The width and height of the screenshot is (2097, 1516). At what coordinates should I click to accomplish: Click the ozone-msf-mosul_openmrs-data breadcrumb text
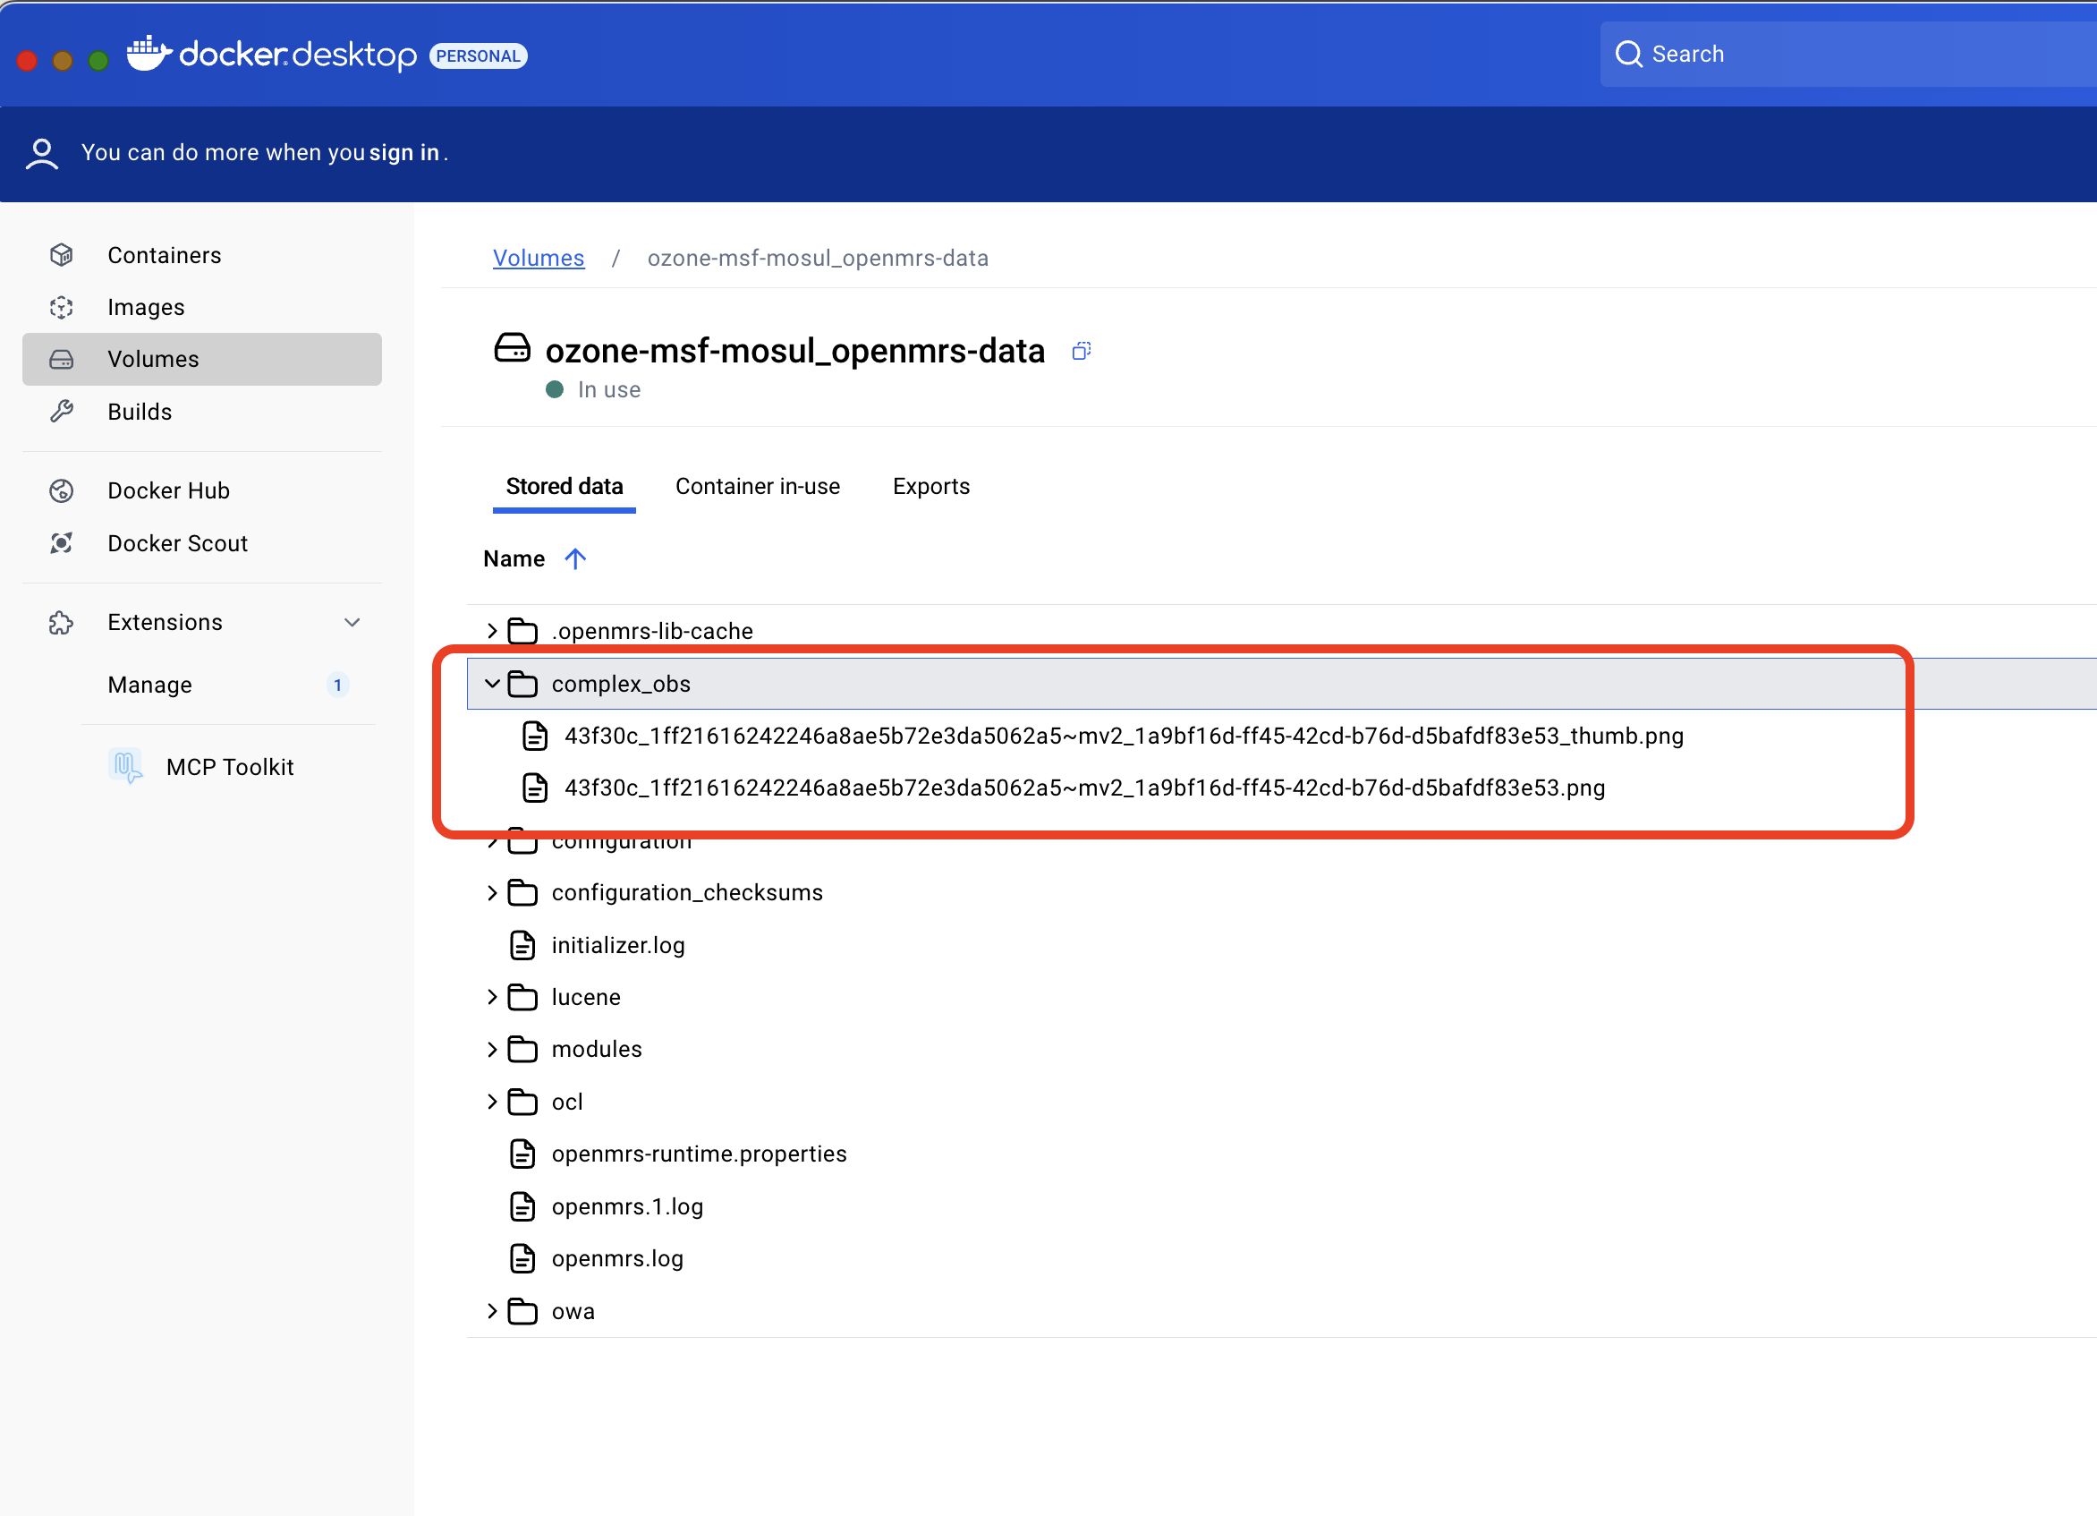pos(818,258)
